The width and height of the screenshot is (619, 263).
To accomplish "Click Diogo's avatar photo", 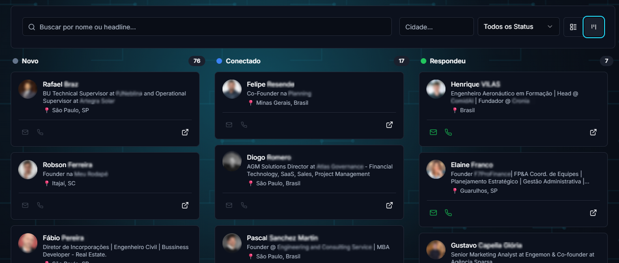I will 232,162.
